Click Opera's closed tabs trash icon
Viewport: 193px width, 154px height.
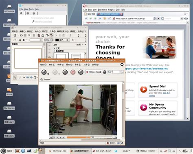point(185,14)
